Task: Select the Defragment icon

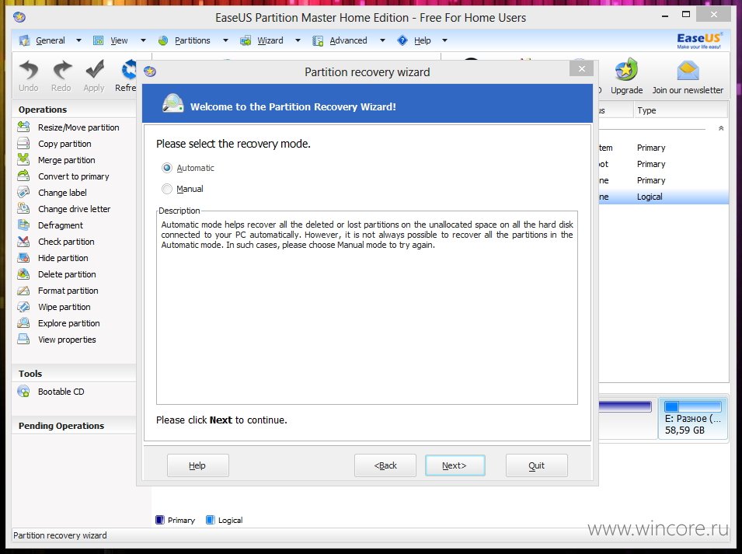Action: [x=23, y=225]
